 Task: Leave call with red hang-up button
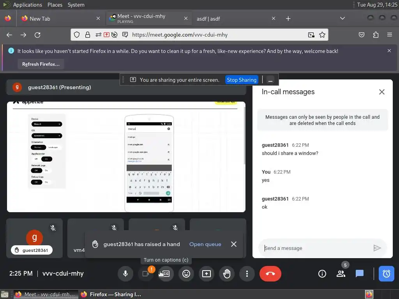(270, 274)
